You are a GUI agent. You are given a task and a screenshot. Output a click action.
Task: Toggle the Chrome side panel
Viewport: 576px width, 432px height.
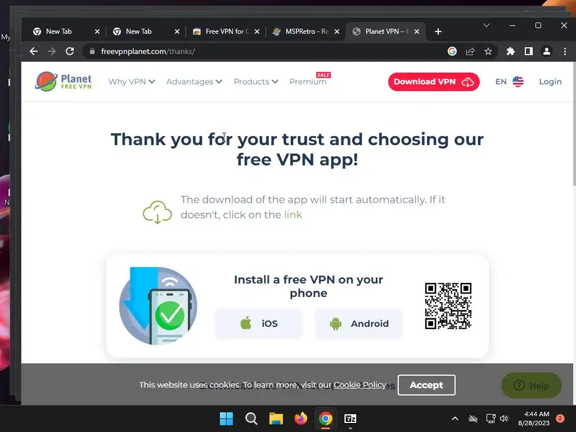click(529, 51)
